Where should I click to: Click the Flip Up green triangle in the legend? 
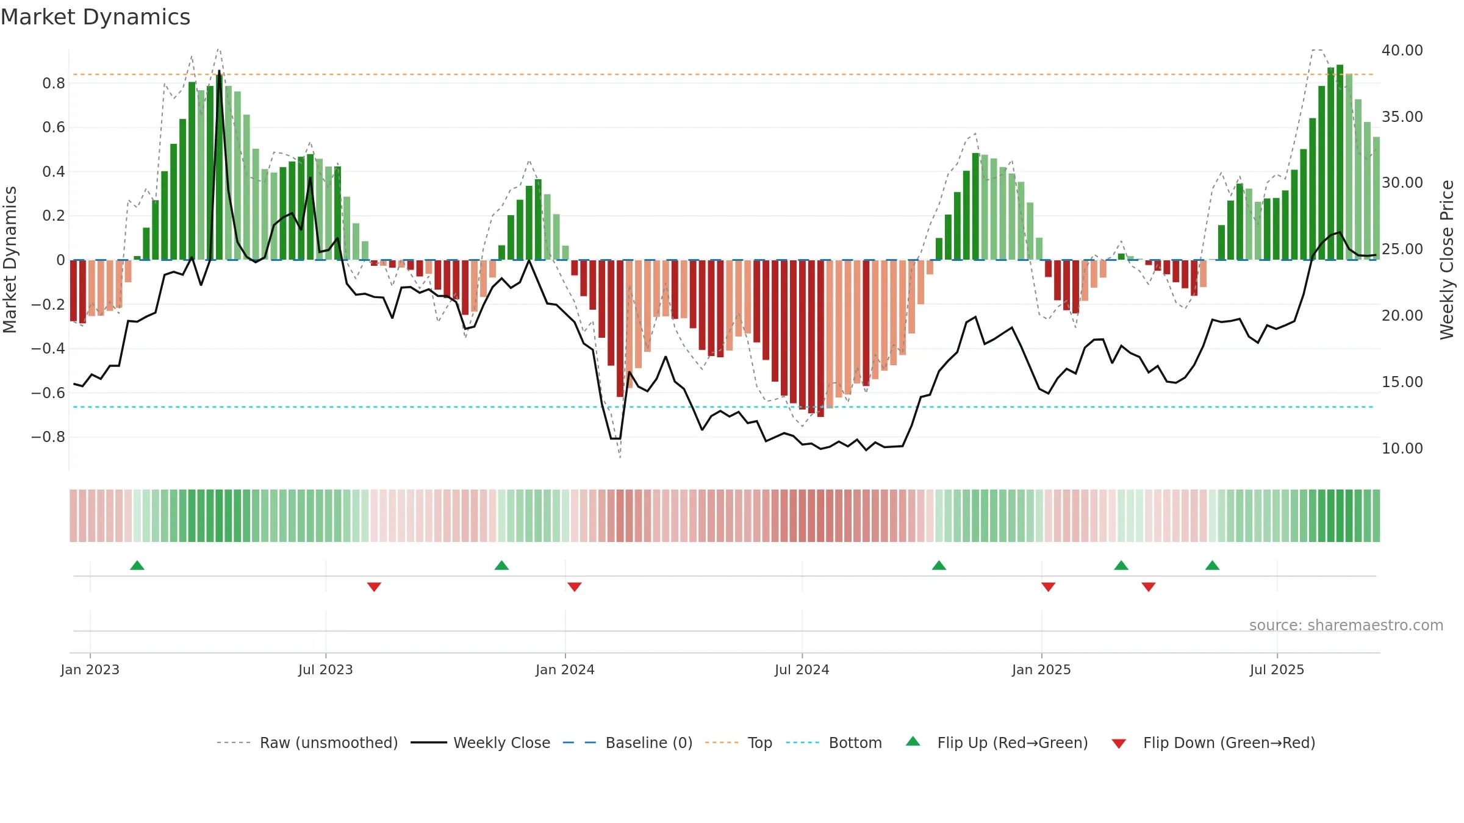click(x=913, y=741)
